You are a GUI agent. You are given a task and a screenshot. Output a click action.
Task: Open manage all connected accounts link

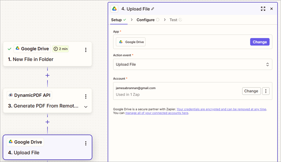tap(157, 113)
